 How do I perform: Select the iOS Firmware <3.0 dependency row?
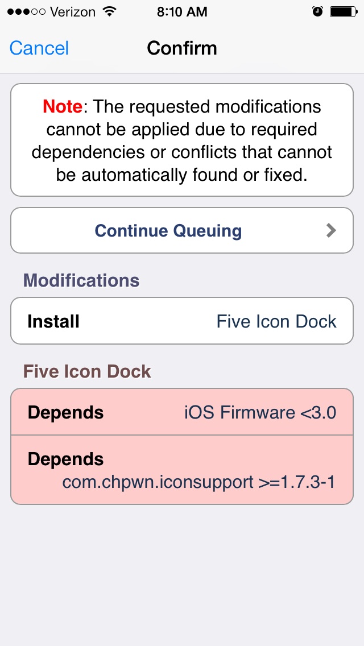182,412
